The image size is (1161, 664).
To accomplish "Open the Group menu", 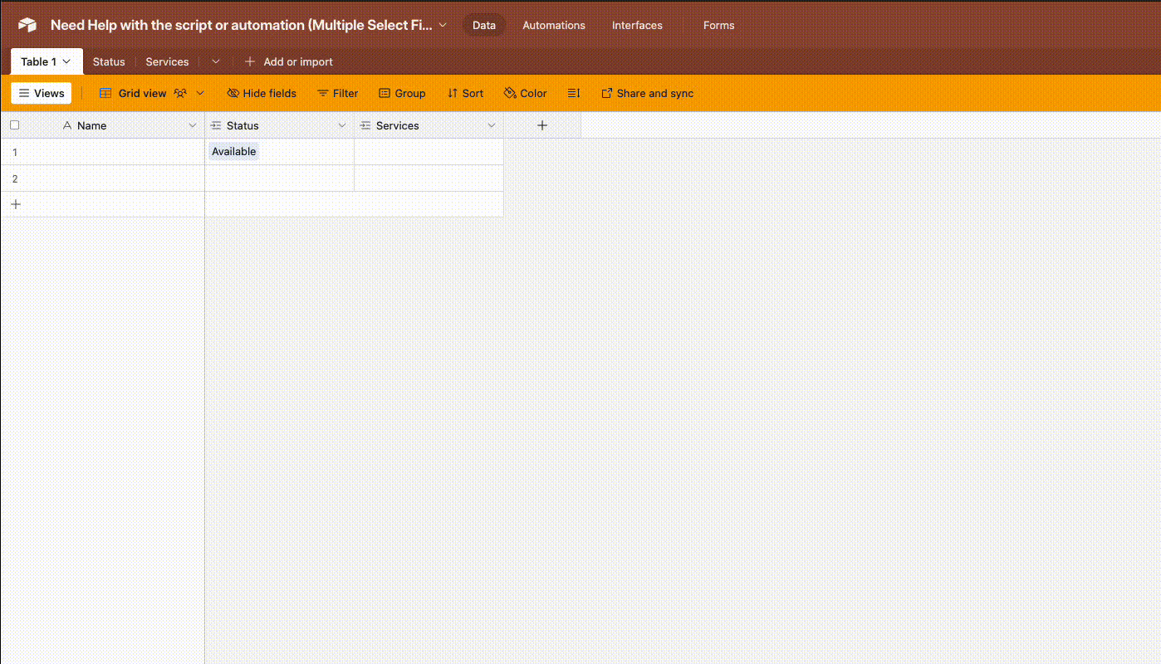I will 402,93.
